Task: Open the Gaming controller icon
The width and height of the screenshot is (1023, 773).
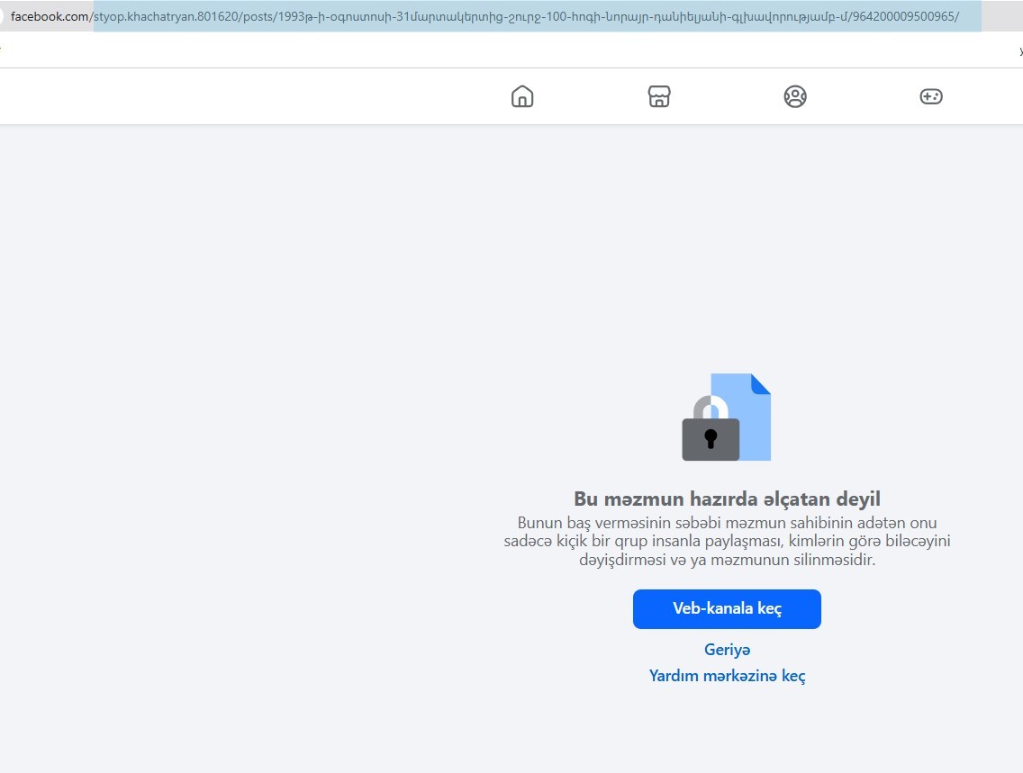Action: (931, 96)
